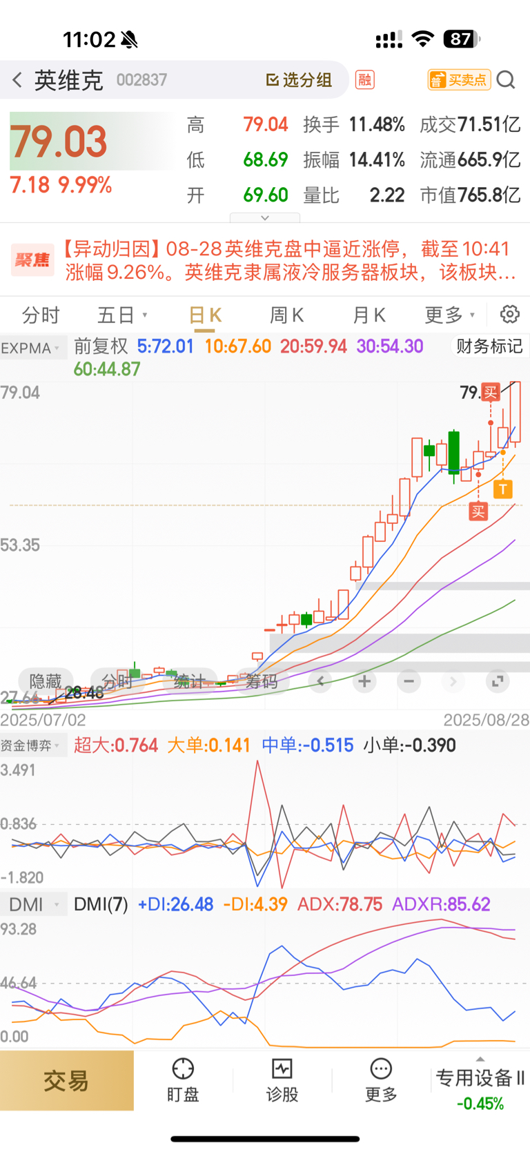Open 盯盘 watch icon

pyautogui.click(x=183, y=1080)
